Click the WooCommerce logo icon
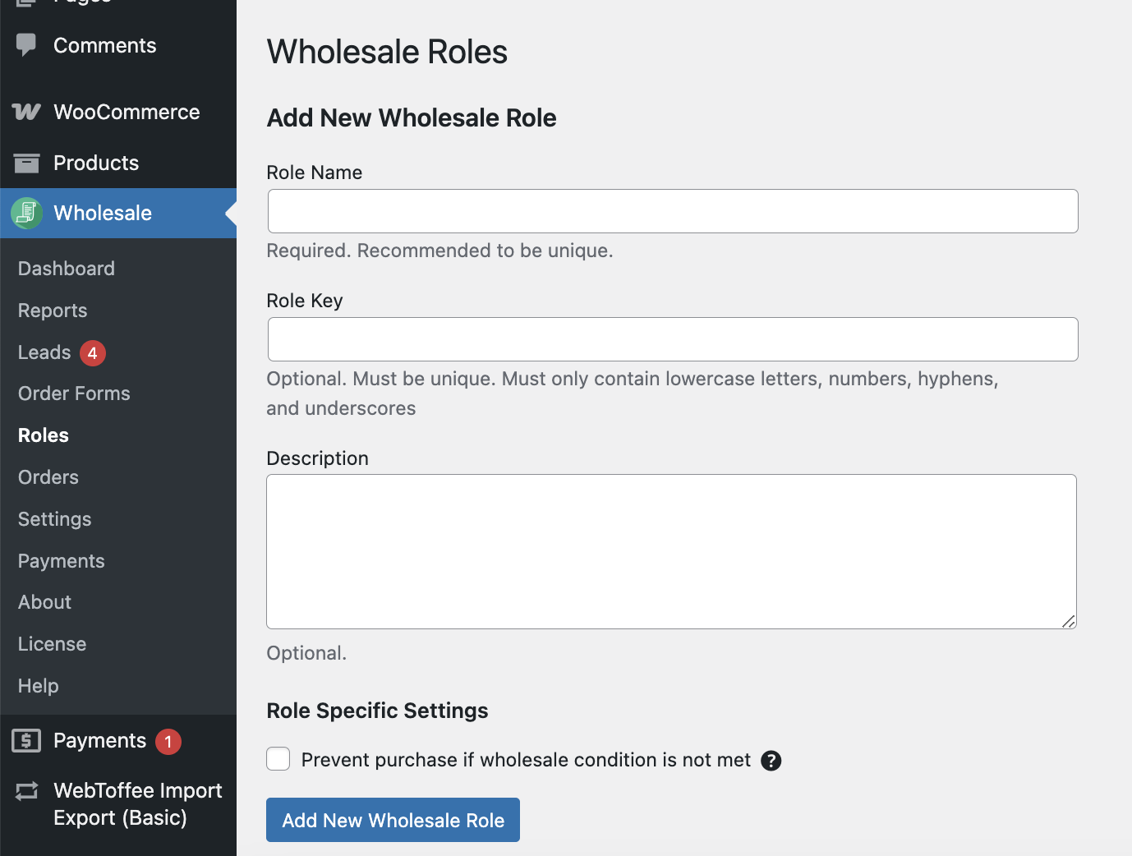Screen dimensions: 1132x856 click(x=26, y=112)
